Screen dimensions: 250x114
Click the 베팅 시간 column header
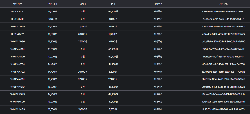click(x=17, y=4)
